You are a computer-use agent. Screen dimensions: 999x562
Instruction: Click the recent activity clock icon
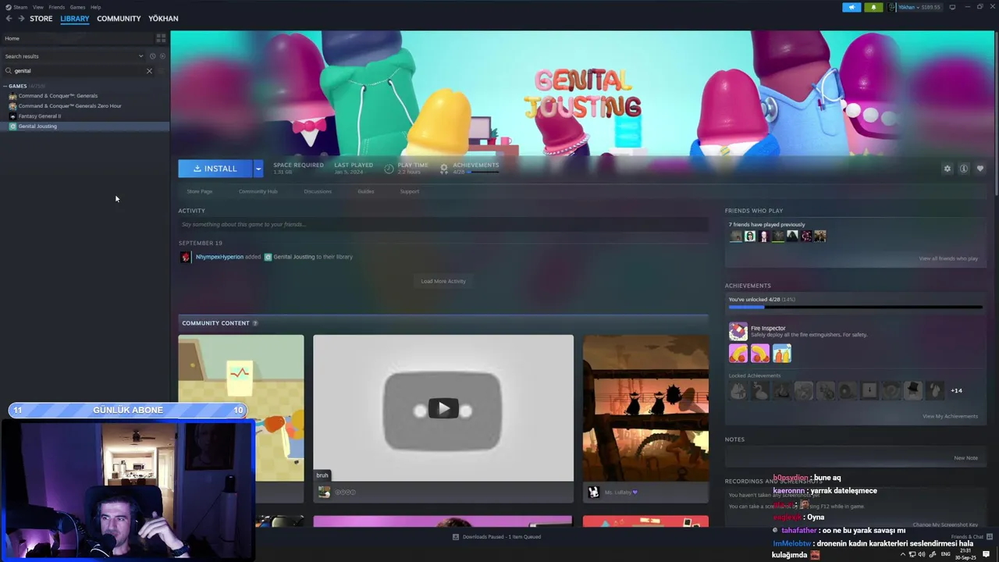tap(152, 56)
